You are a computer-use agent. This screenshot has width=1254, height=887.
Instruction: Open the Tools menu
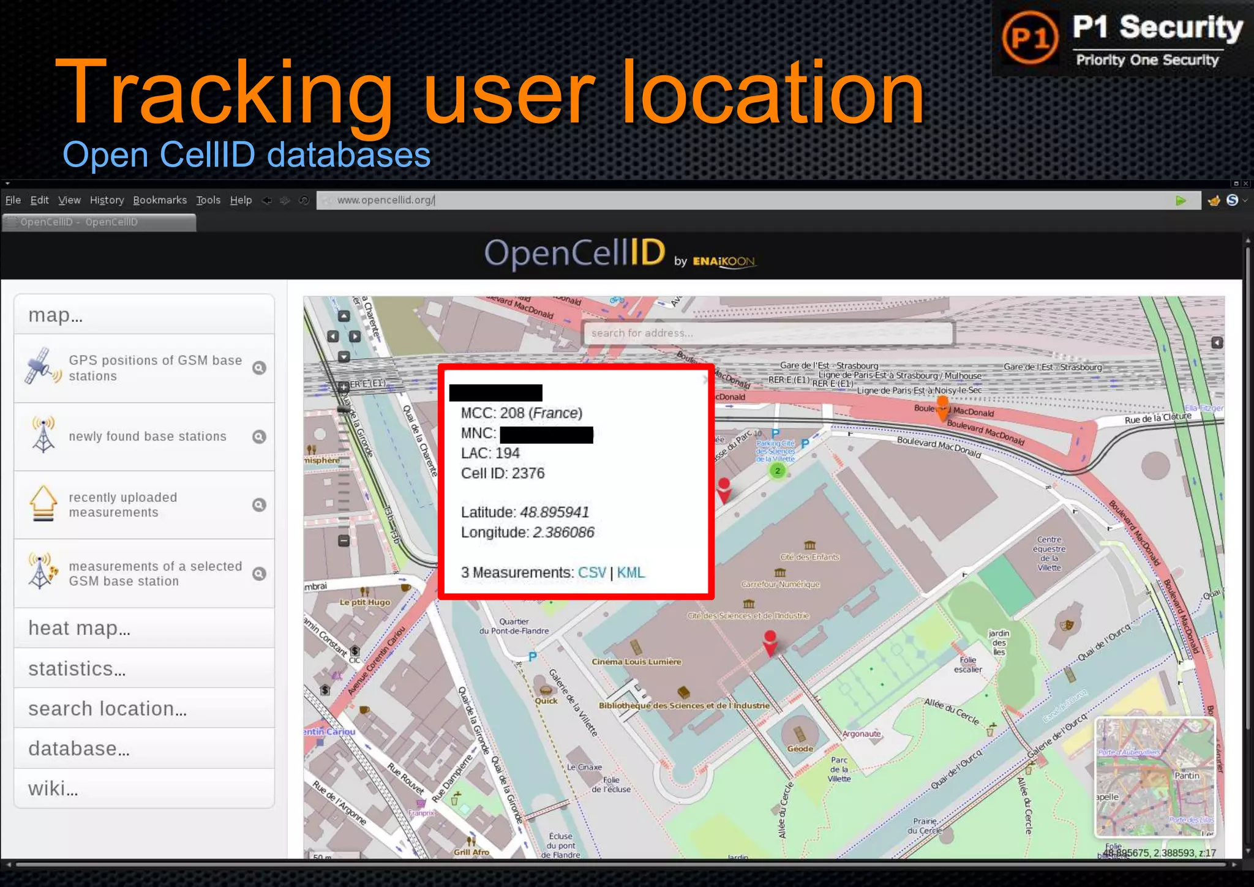(x=208, y=200)
